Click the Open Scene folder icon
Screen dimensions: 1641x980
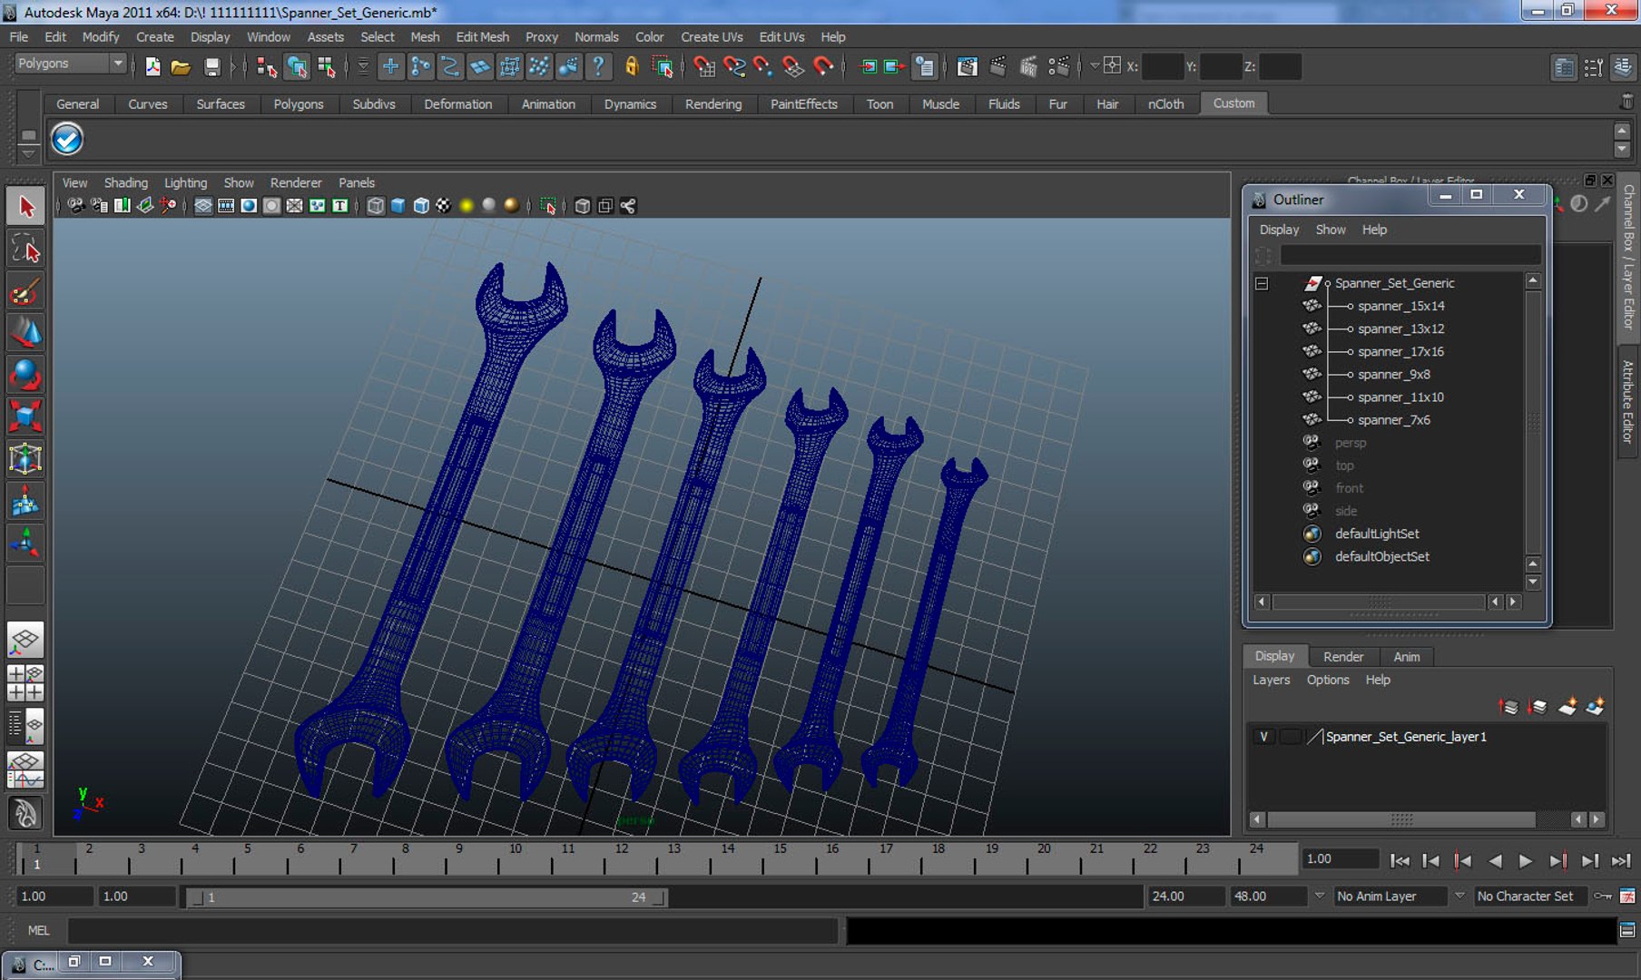[x=181, y=66]
